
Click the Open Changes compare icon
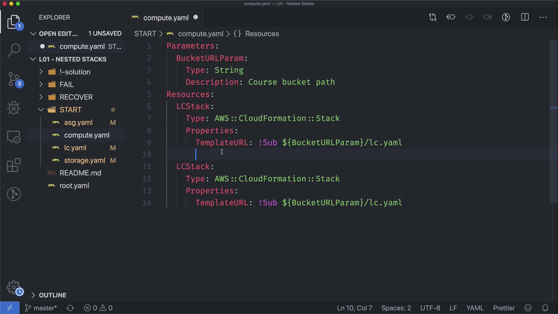click(x=432, y=17)
